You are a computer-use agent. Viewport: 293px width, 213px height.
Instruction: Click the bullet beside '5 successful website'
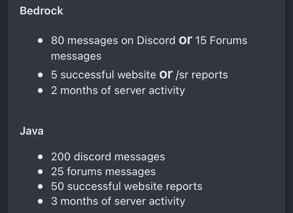click(40, 75)
